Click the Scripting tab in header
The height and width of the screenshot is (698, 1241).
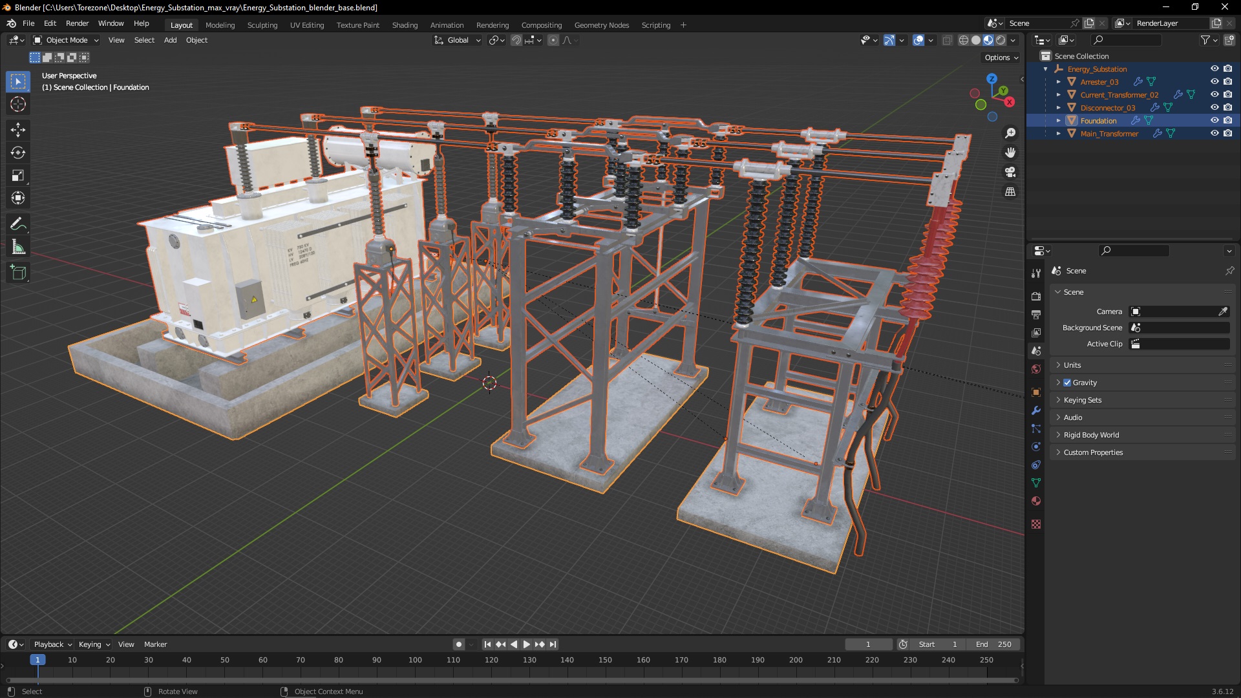[655, 25]
